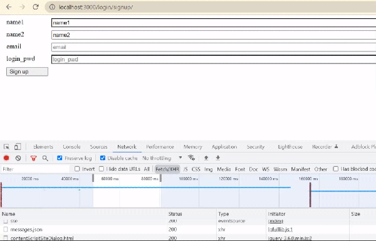This screenshot has width=376, height=241.
Task: Filter network requests by Manifest
Action: pyautogui.click(x=300, y=169)
